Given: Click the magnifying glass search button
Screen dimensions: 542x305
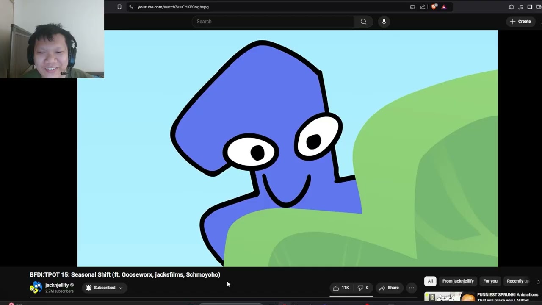Looking at the screenshot, I should tap(363, 22).
